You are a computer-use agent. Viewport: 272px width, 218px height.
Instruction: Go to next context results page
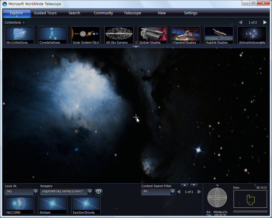pos(199,192)
